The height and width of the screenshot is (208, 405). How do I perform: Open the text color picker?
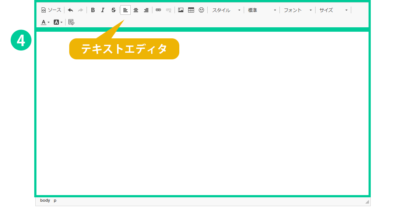pos(45,22)
